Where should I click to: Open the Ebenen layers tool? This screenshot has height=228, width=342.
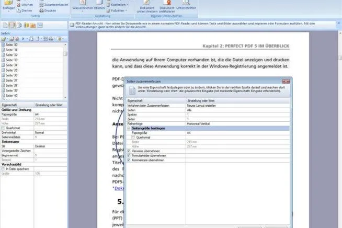(x=99, y=5)
